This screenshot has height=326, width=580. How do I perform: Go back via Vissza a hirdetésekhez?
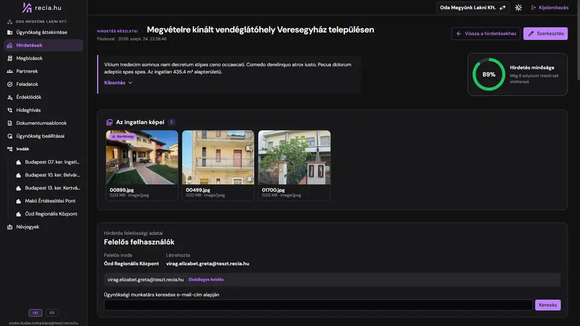tap(486, 34)
